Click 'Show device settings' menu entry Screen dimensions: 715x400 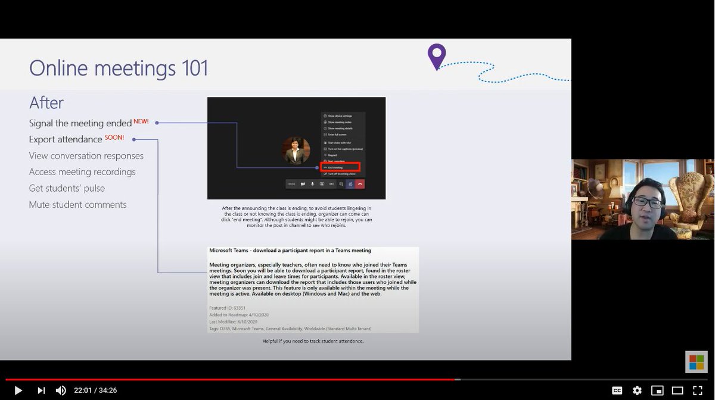[338, 116]
